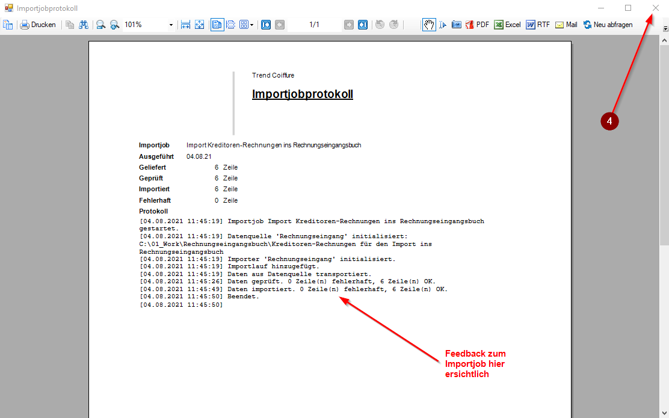The image size is (669, 418).
Task: Click the zoom out magnifier icon
Action: click(100, 25)
